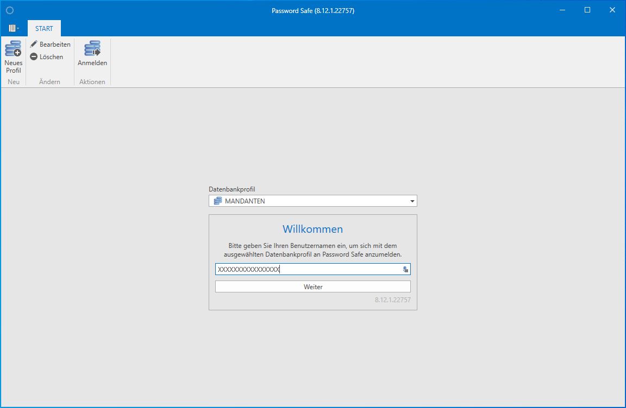626x408 pixels.
Task: Minimize the Password Safe window
Action: pyautogui.click(x=562, y=10)
